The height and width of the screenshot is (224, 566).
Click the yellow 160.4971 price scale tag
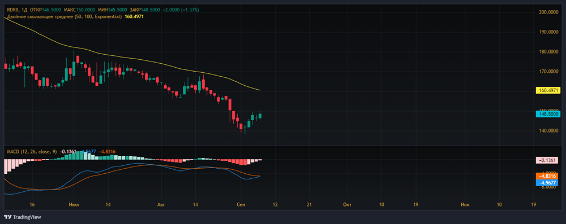pyautogui.click(x=548, y=90)
